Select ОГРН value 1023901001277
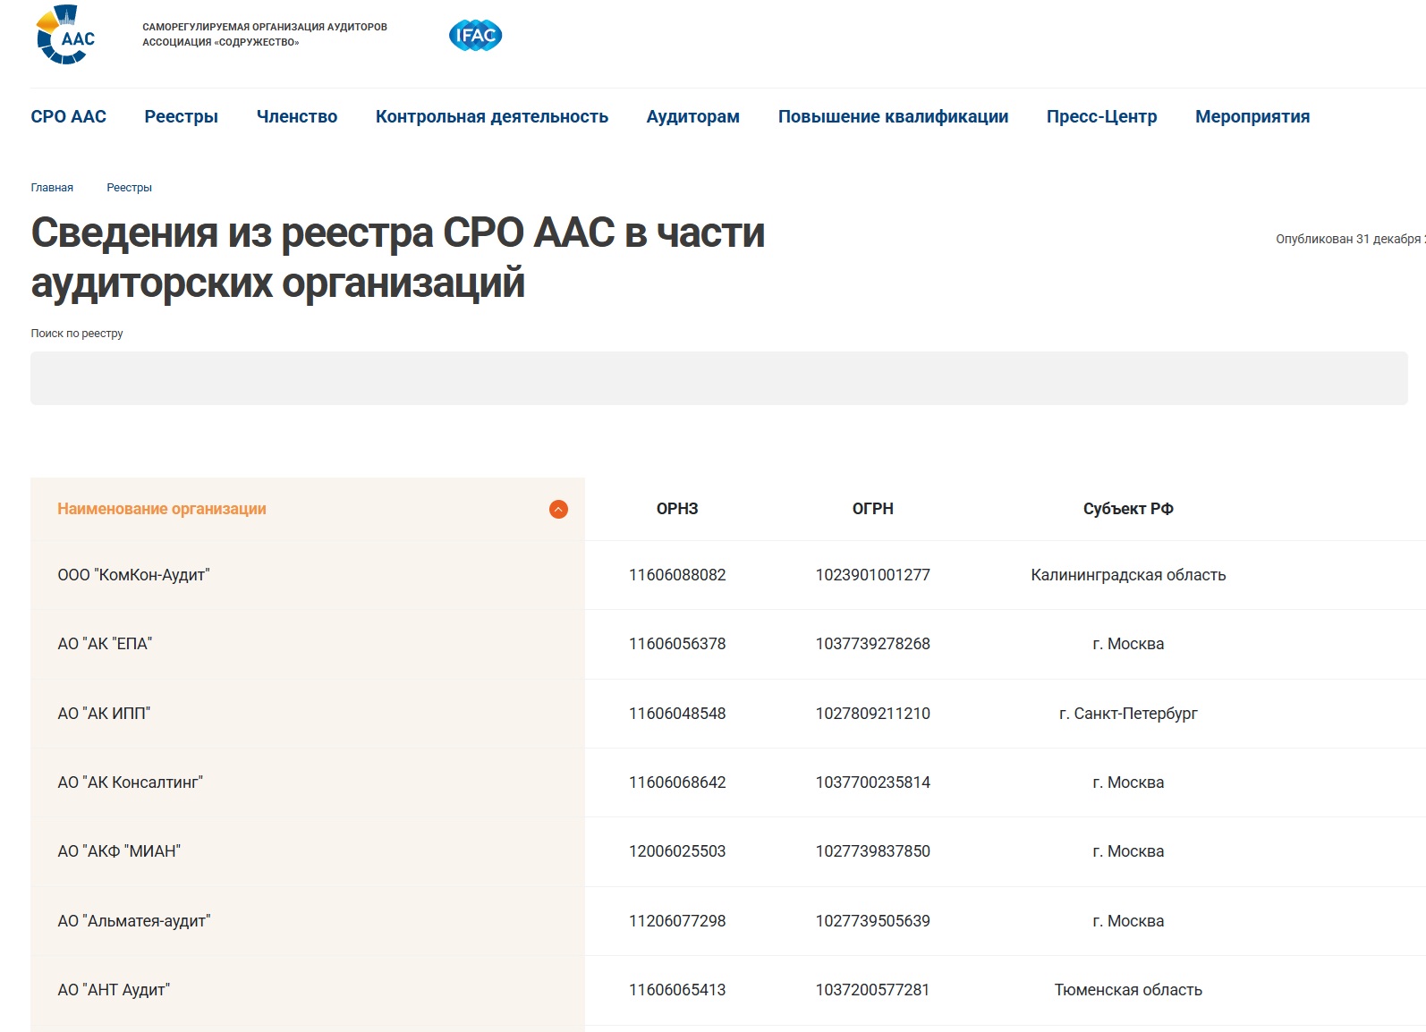Screen dimensions: 1426x1032 [873, 575]
